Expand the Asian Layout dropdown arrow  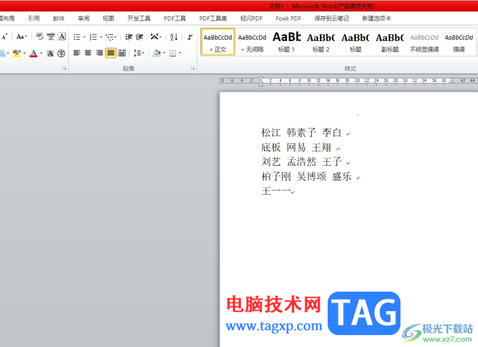[161, 37]
